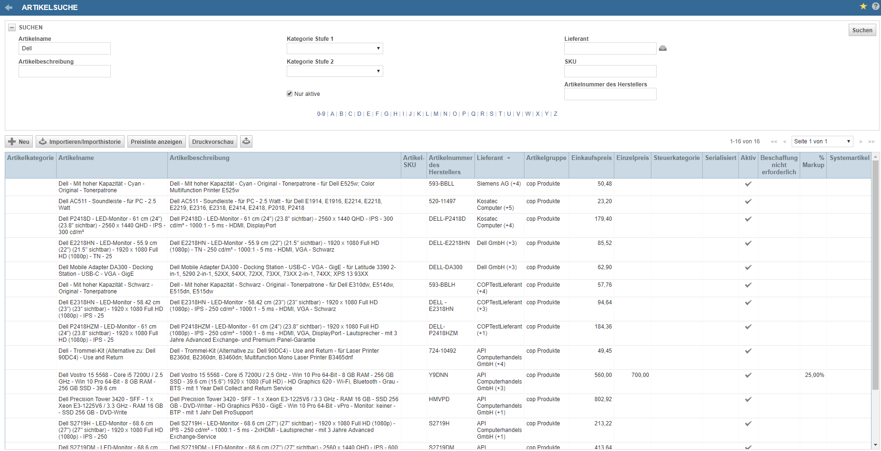Screen dimensions: 881x451
Task: Click Aktiv checkmark for Dell P2418D row
Action: pyautogui.click(x=748, y=219)
